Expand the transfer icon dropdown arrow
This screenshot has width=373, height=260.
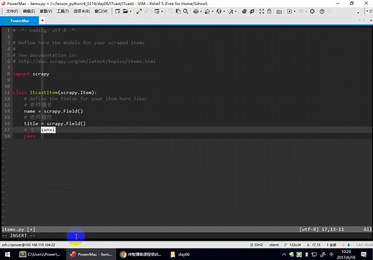(294, 11)
